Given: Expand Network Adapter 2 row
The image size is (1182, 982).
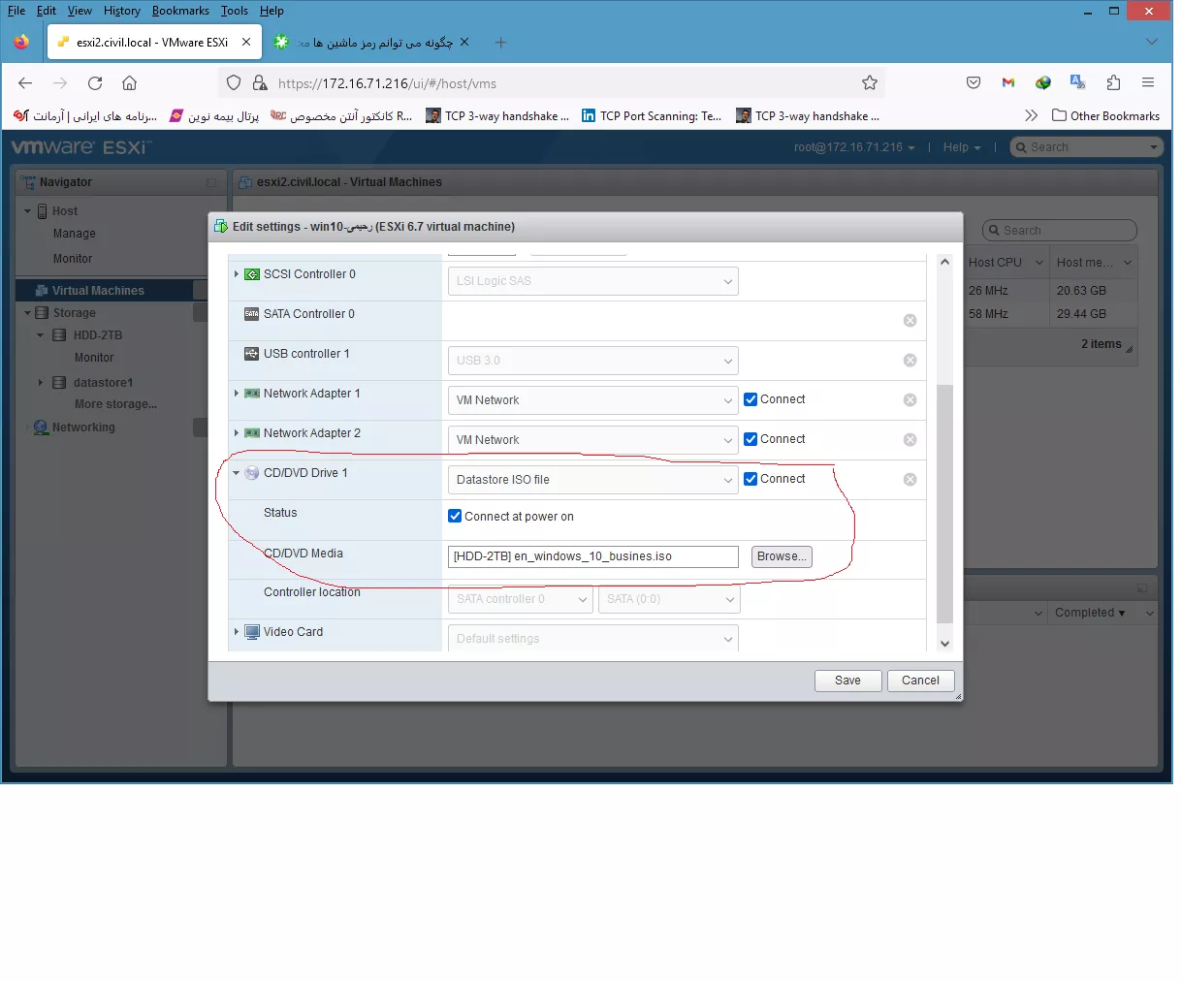Looking at the screenshot, I should pyautogui.click(x=236, y=433).
